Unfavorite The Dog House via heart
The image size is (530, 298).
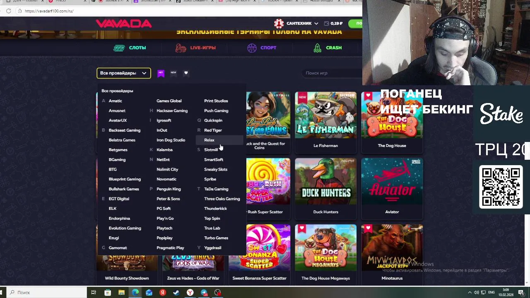[x=368, y=96]
